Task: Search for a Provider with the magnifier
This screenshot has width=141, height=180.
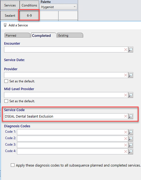Action: [131, 75]
